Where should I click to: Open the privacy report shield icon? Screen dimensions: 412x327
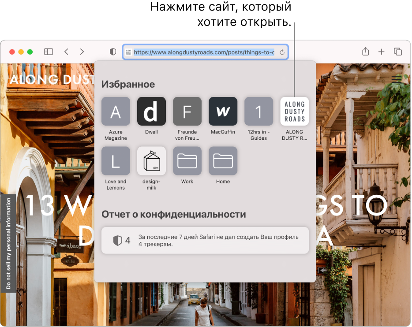point(113,52)
